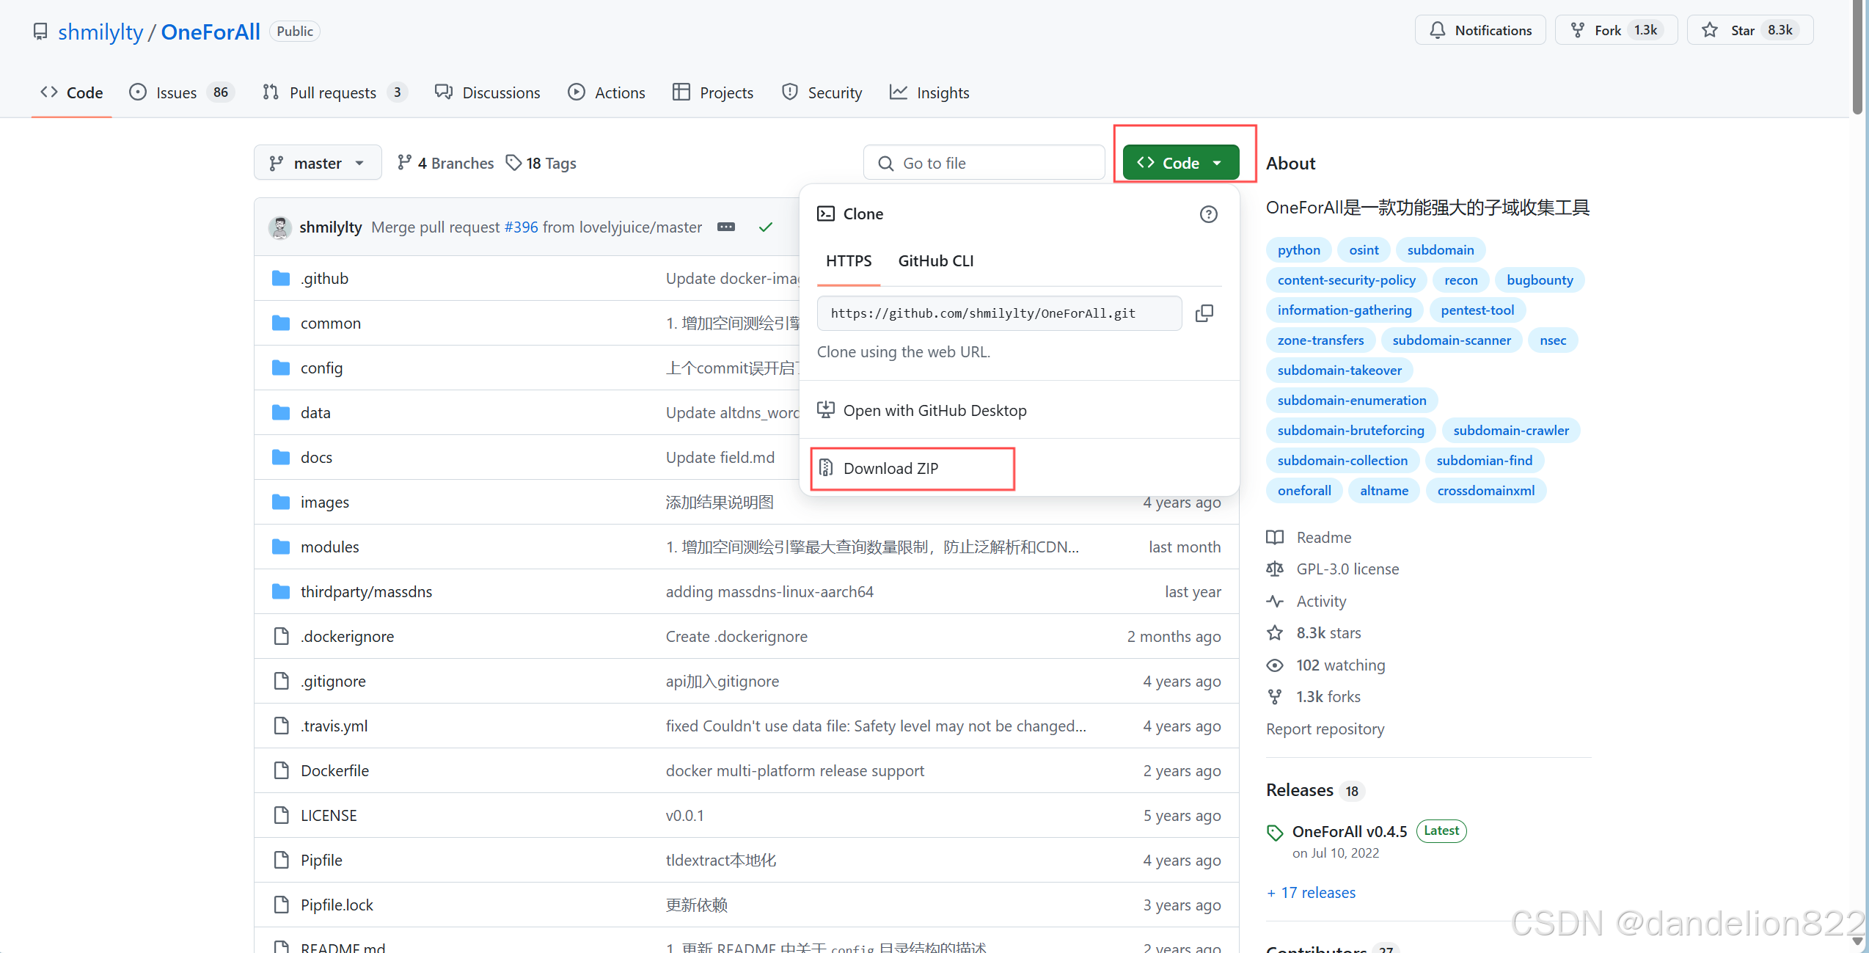Click the python topic tag
Screen dimensions: 1869x953
[x=1298, y=250]
